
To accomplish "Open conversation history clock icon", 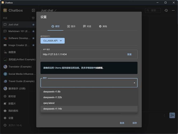I will [166, 10].
